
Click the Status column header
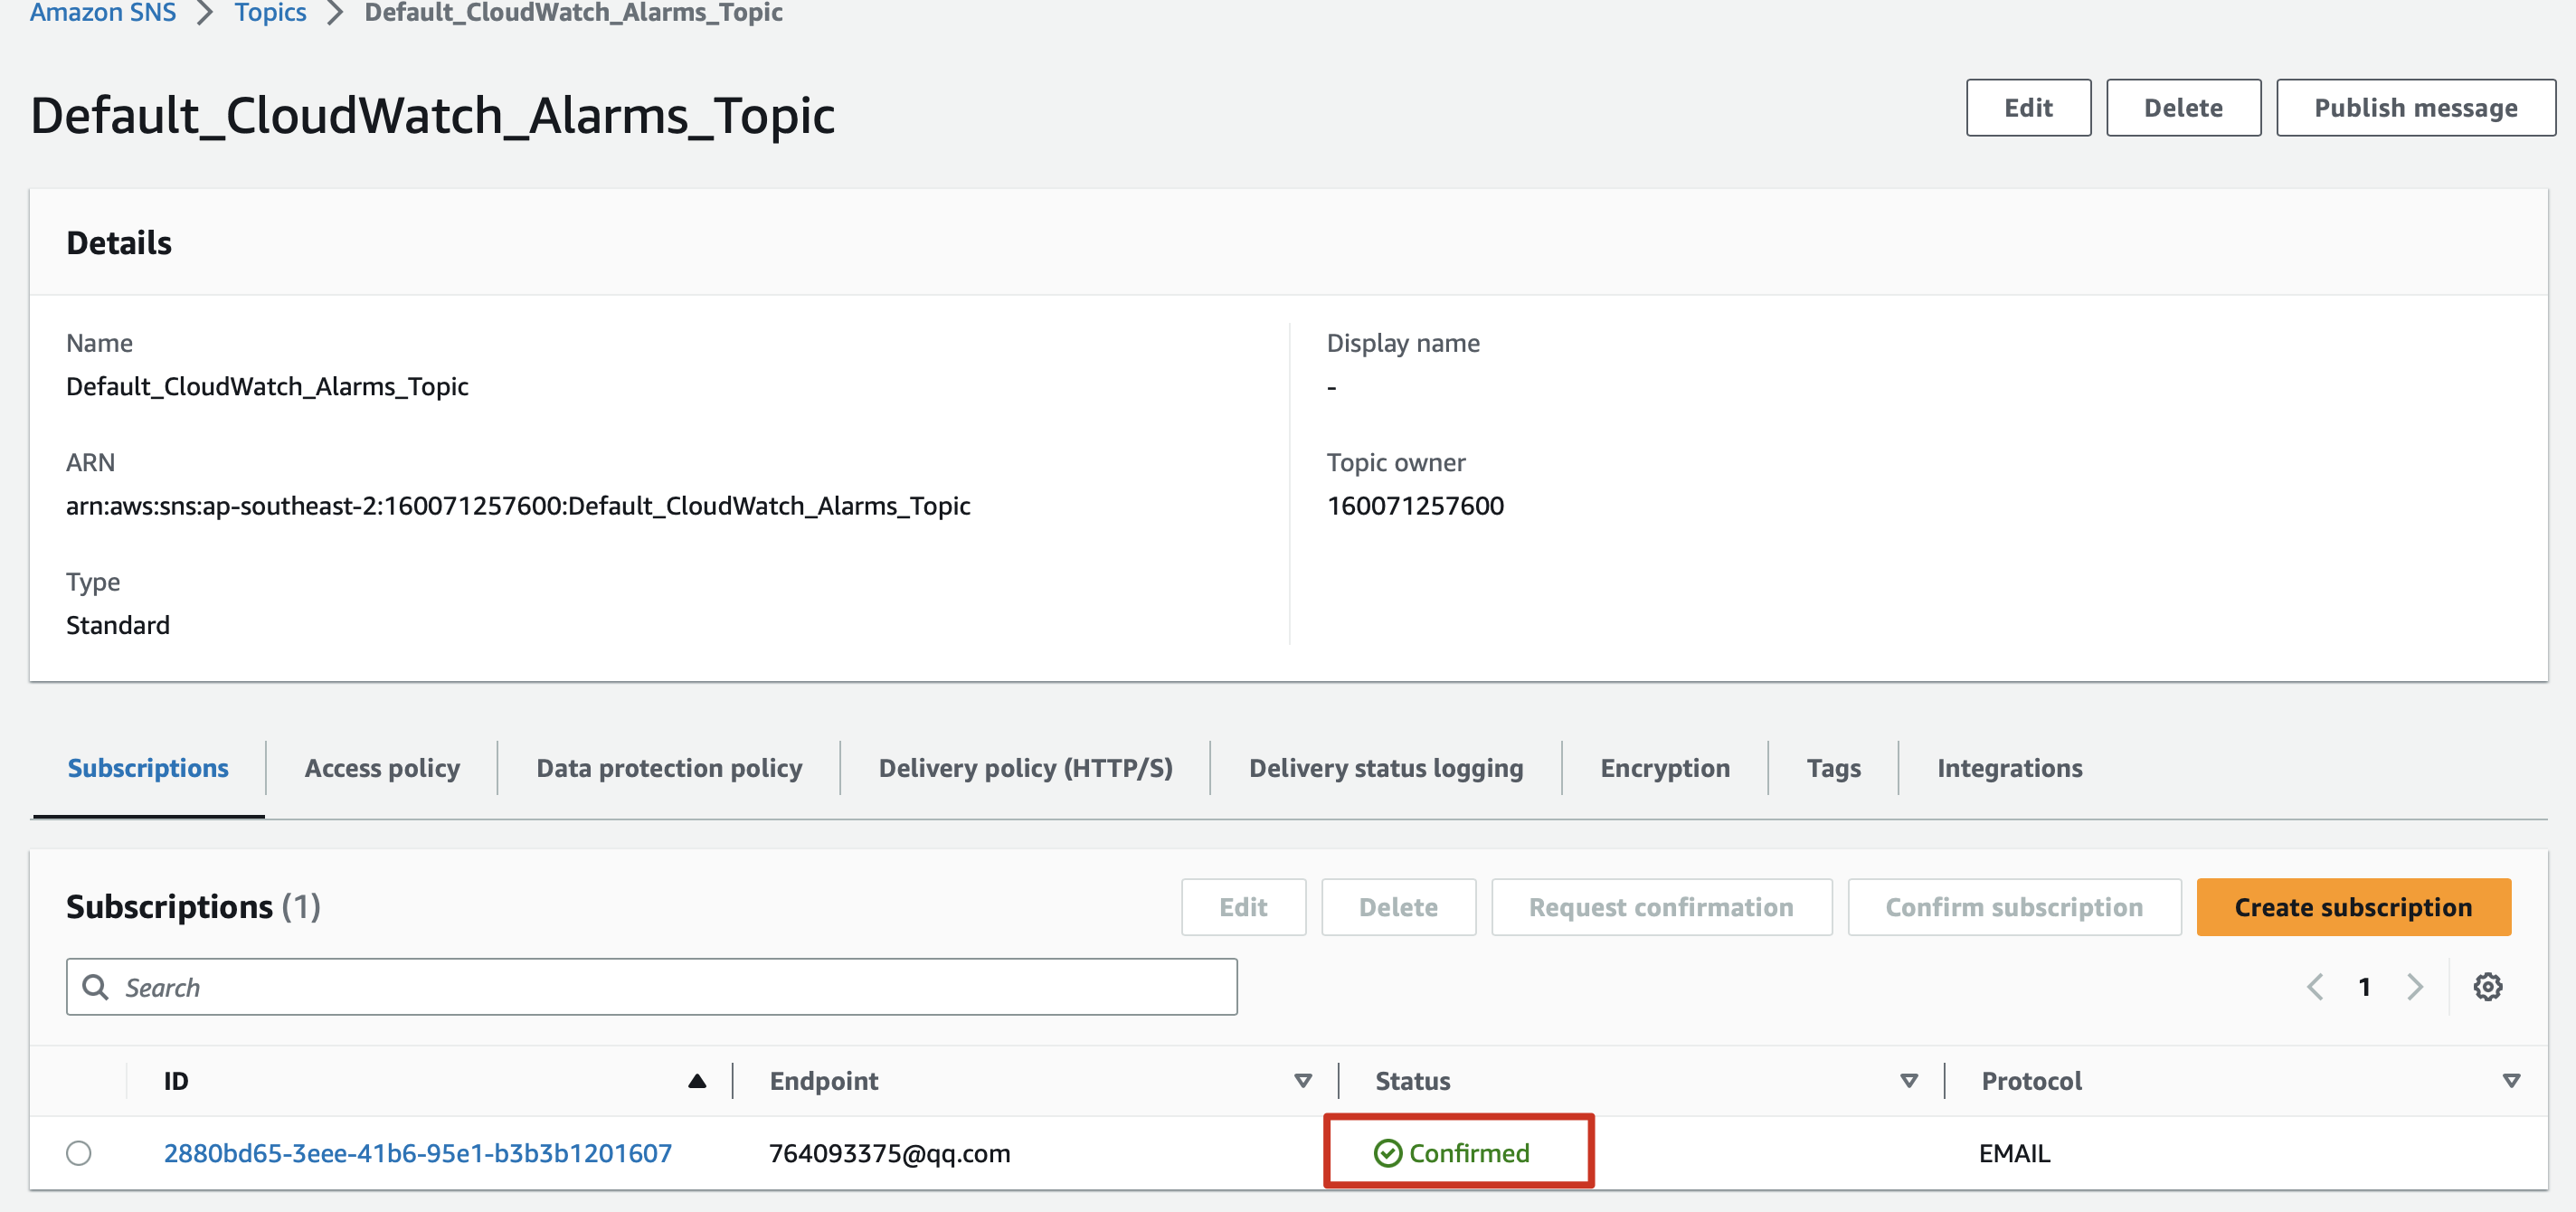tap(1412, 1081)
